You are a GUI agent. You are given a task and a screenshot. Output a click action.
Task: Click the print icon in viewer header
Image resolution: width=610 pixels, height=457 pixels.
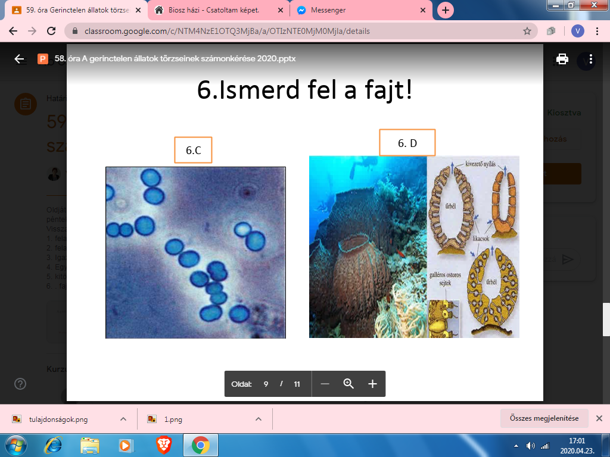point(562,59)
